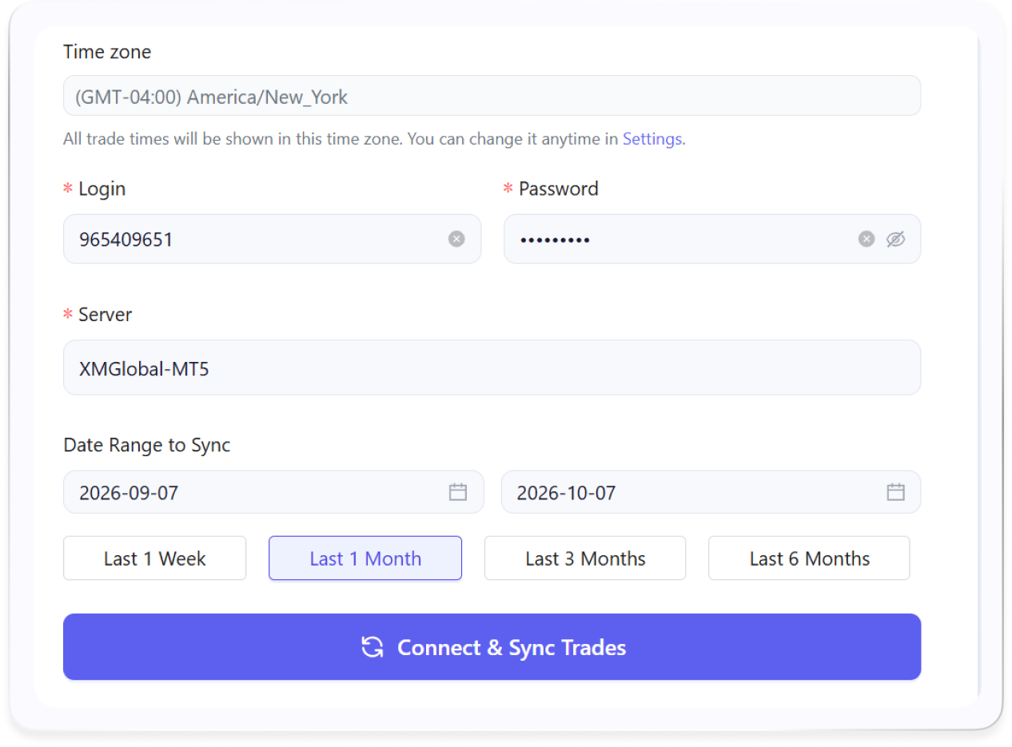Open calendar for start date 2026-09-07

458,492
